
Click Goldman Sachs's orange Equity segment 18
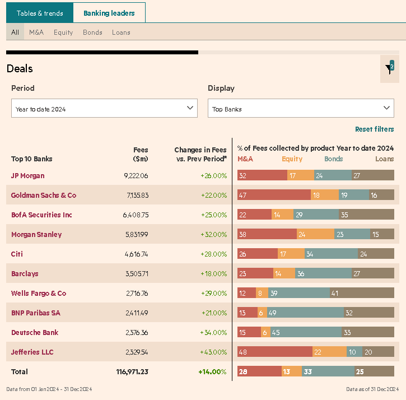point(325,194)
